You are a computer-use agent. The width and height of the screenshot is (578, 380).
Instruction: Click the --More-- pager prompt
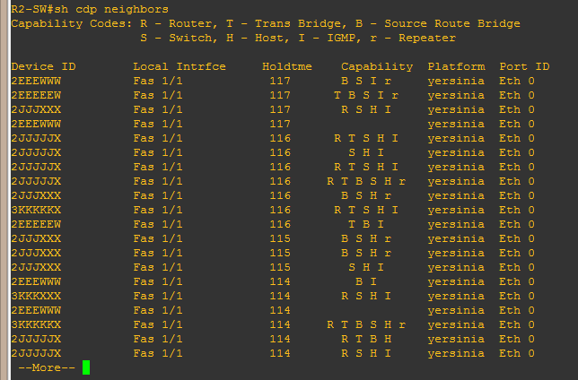point(47,367)
